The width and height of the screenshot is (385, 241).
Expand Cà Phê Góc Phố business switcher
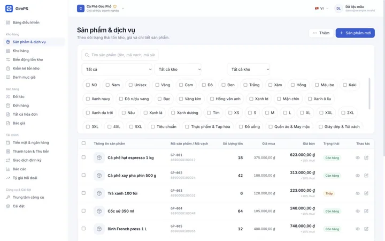[x=101, y=9]
